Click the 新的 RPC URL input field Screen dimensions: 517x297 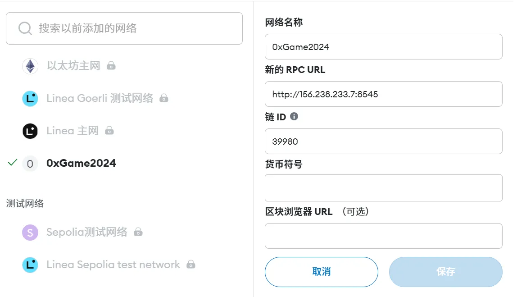click(383, 94)
